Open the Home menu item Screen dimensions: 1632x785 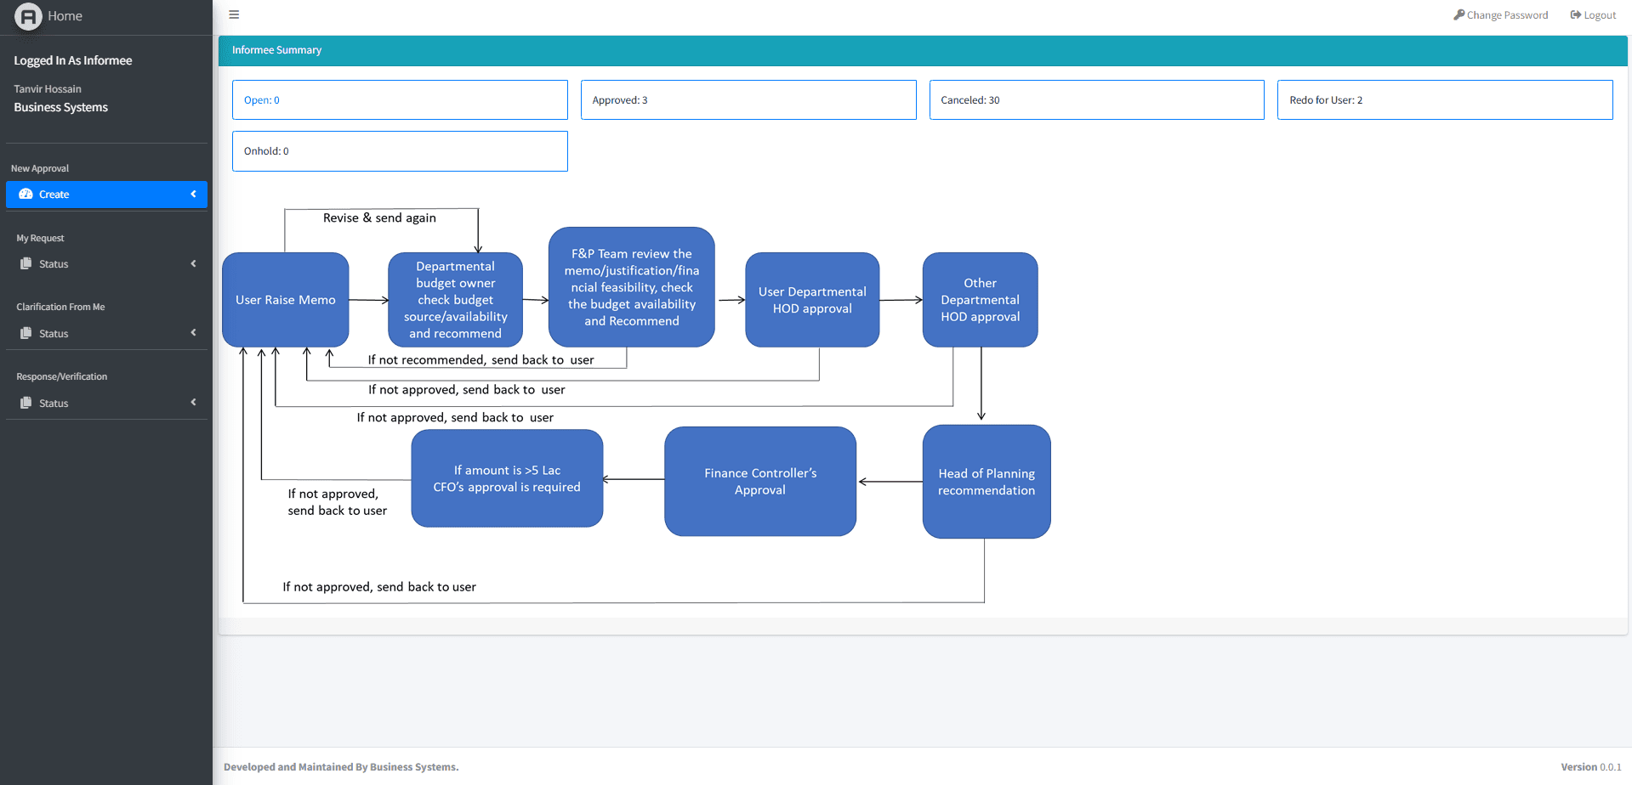point(65,15)
